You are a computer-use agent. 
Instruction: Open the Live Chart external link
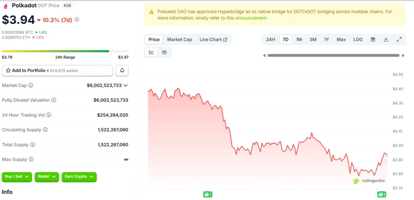213,39
